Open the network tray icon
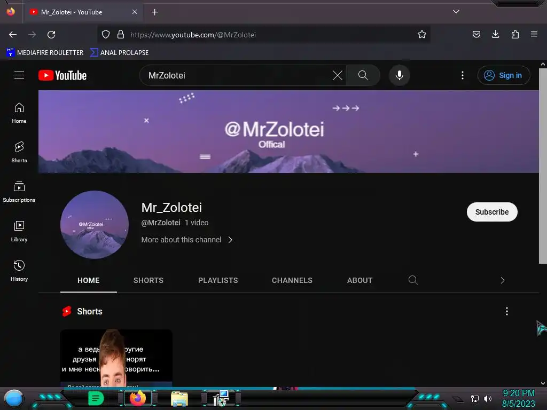This screenshot has height=410, width=547. pyautogui.click(x=475, y=398)
